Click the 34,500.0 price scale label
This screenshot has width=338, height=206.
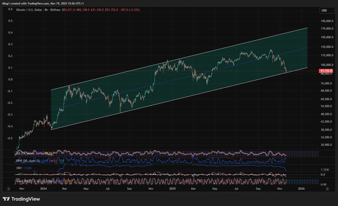click(x=327, y=137)
